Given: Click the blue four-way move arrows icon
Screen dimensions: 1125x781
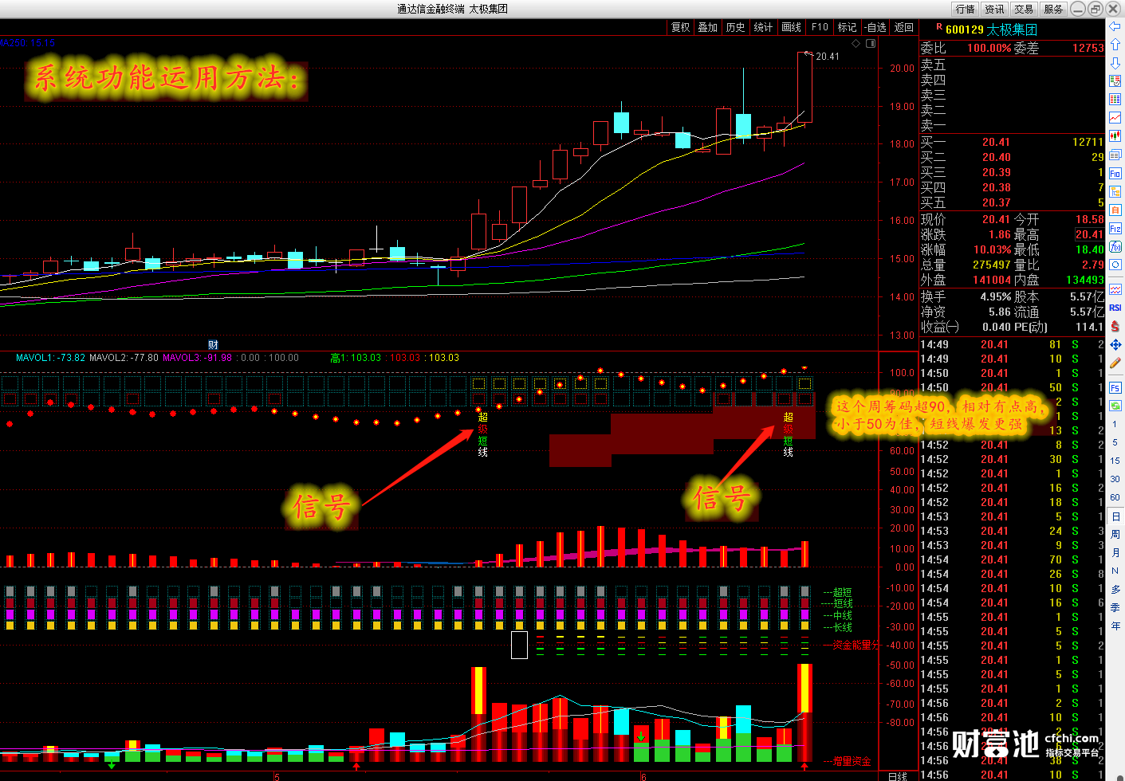Looking at the screenshot, I should (x=1115, y=344).
